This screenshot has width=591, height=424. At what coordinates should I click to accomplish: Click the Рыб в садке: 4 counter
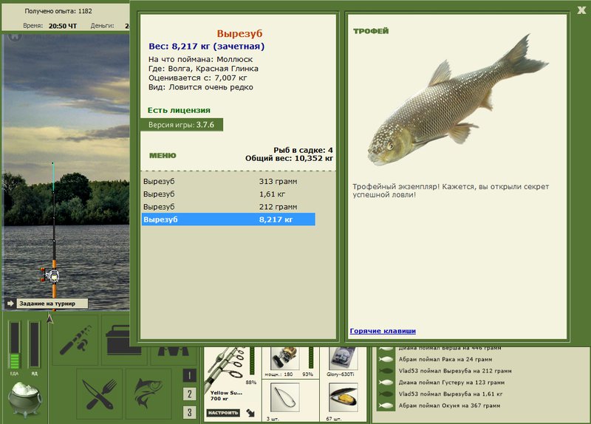(303, 150)
